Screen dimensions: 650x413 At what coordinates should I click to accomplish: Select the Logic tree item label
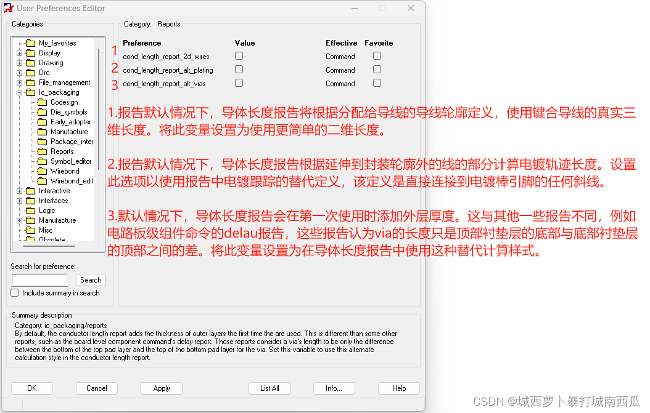(x=47, y=211)
